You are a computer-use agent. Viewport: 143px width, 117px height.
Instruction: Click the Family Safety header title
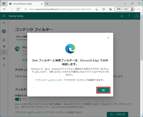16,16
